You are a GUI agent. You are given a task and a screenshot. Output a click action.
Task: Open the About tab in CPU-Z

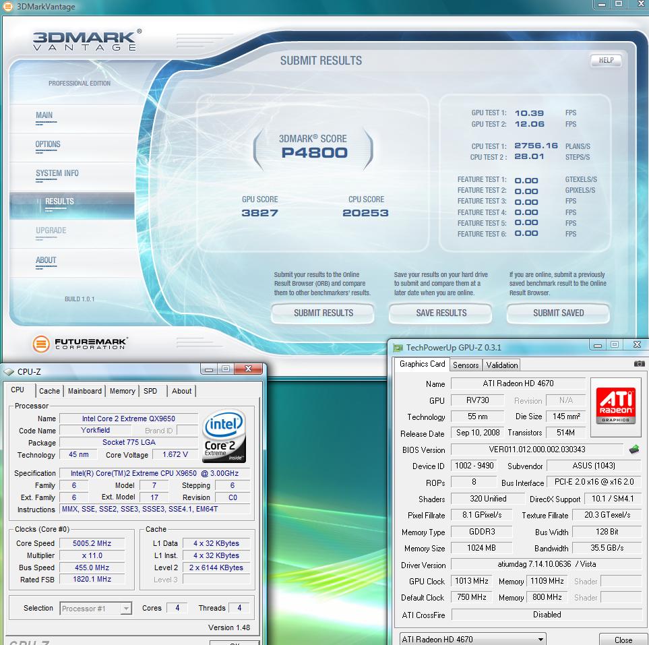(x=182, y=391)
